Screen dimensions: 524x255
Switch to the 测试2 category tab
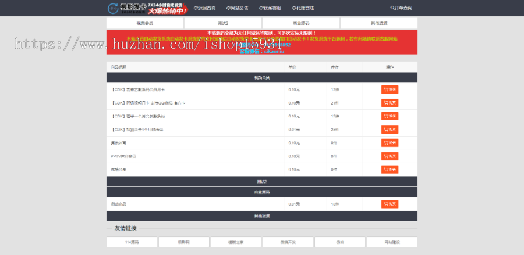coord(223,23)
